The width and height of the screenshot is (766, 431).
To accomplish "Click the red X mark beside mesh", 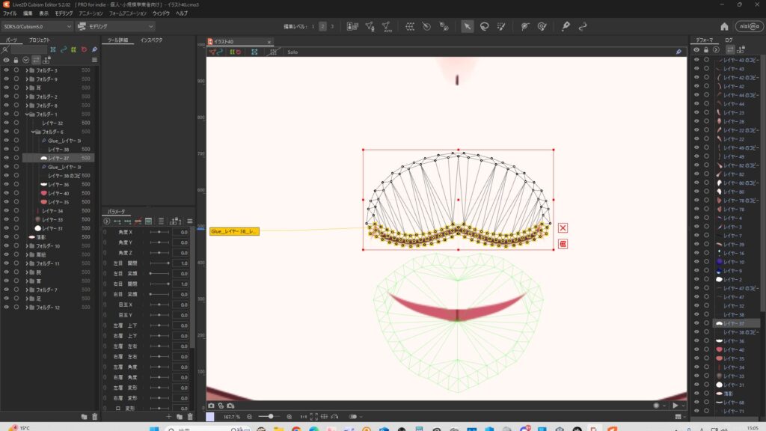I will [563, 227].
